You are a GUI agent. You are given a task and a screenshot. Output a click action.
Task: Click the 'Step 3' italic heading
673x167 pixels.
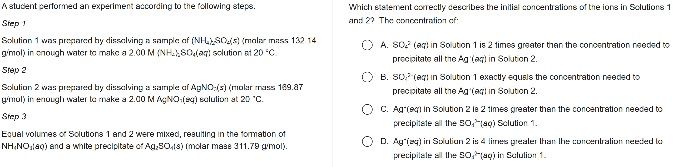pos(14,117)
